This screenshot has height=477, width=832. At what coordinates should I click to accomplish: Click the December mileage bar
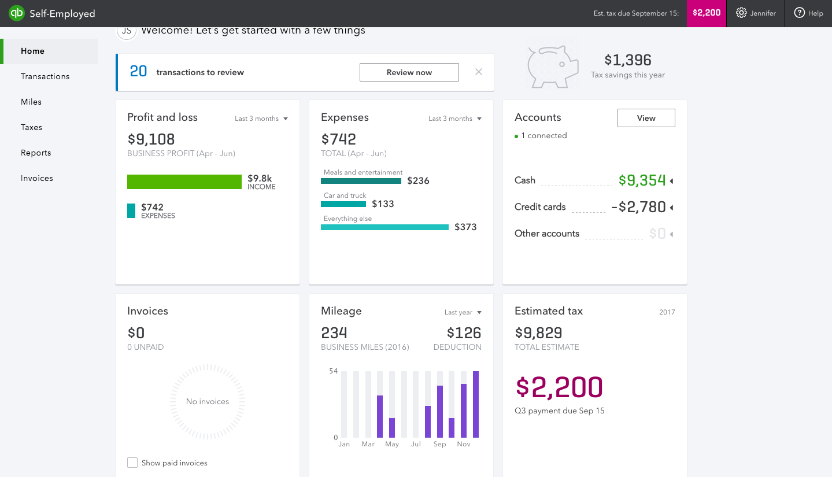(x=476, y=404)
